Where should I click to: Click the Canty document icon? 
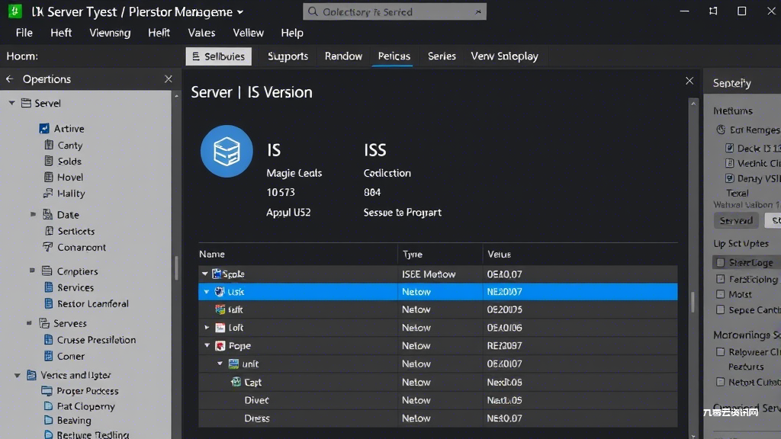[49, 145]
